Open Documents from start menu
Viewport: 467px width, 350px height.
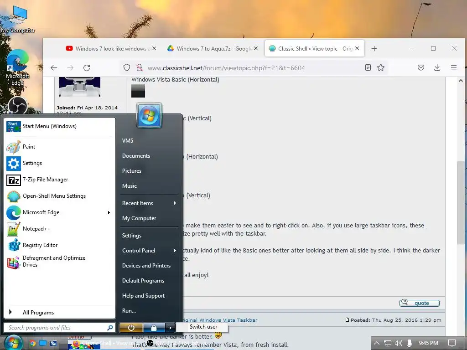click(x=149, y=156)
